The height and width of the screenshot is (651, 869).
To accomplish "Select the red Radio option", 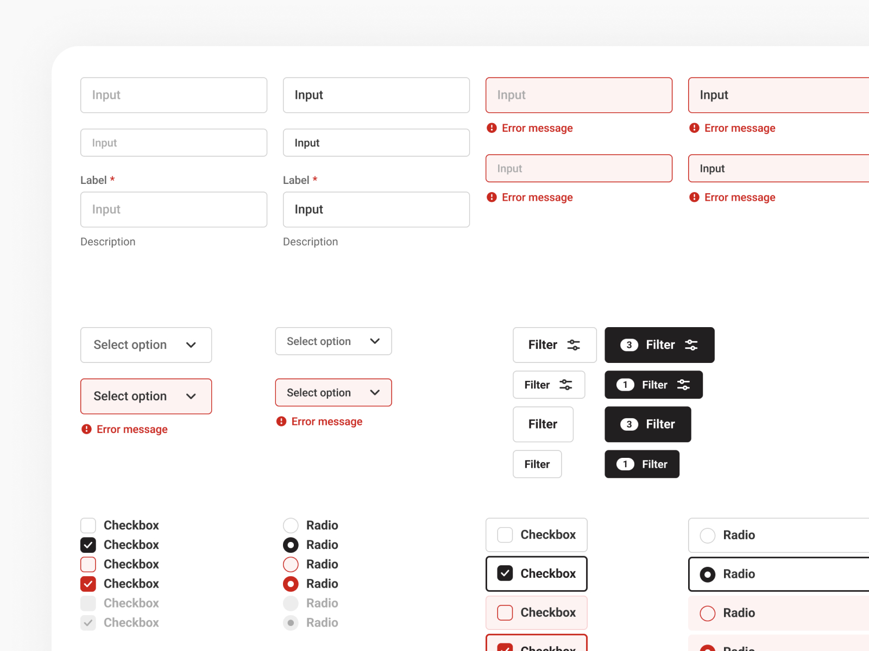I will 291,584.
